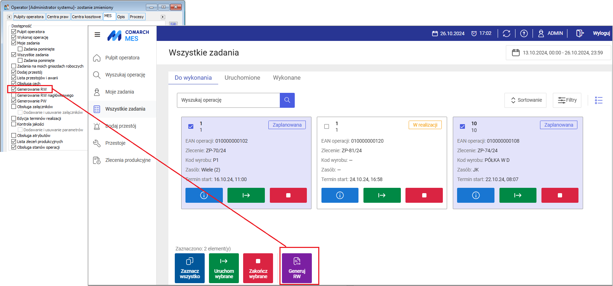
Task: Click clock icon beside 17:02
Action: tap(474, 33)
